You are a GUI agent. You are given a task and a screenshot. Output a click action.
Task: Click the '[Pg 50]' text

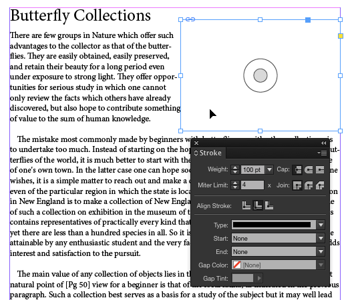tap(77, 285)
